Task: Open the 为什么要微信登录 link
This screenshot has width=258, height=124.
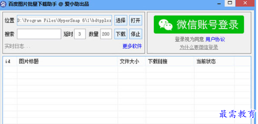Action: (199, 47)
